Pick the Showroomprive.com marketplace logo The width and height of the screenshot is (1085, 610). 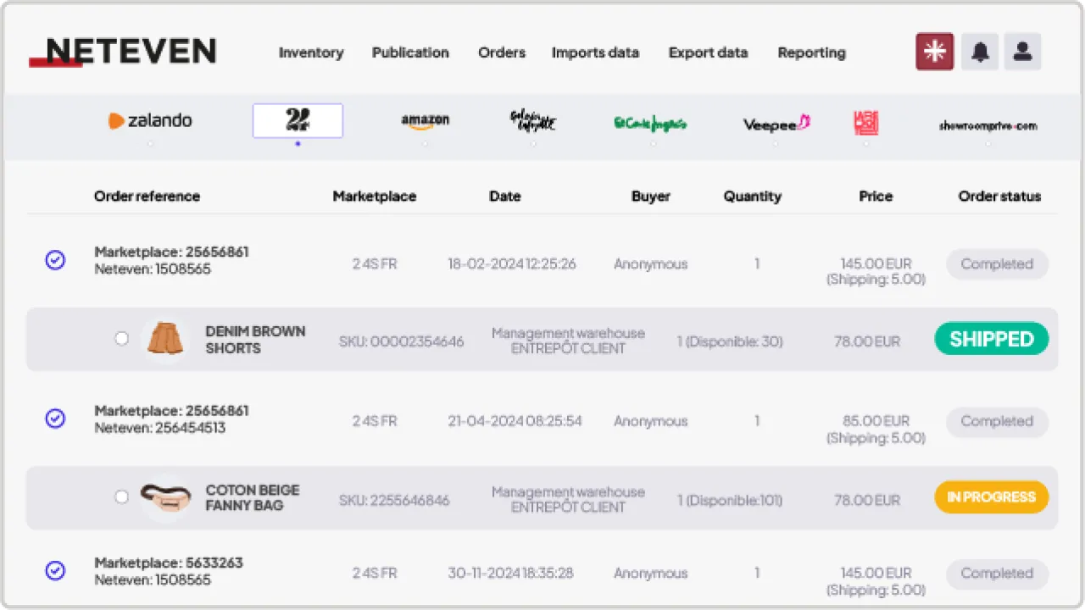(988, 125)
